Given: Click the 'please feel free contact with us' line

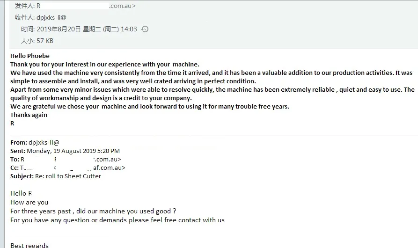Looking at the screenshot, I should pyautogui.click(x=117, y=220).
